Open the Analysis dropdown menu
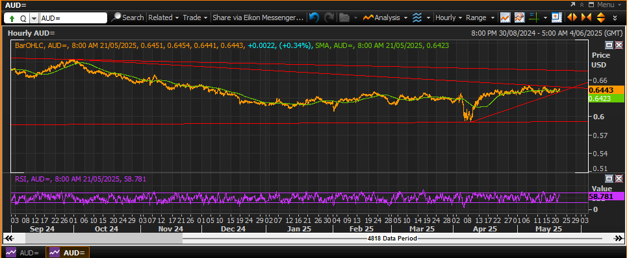627x258 pixels. pyautogui.click(x=385, y=18)
